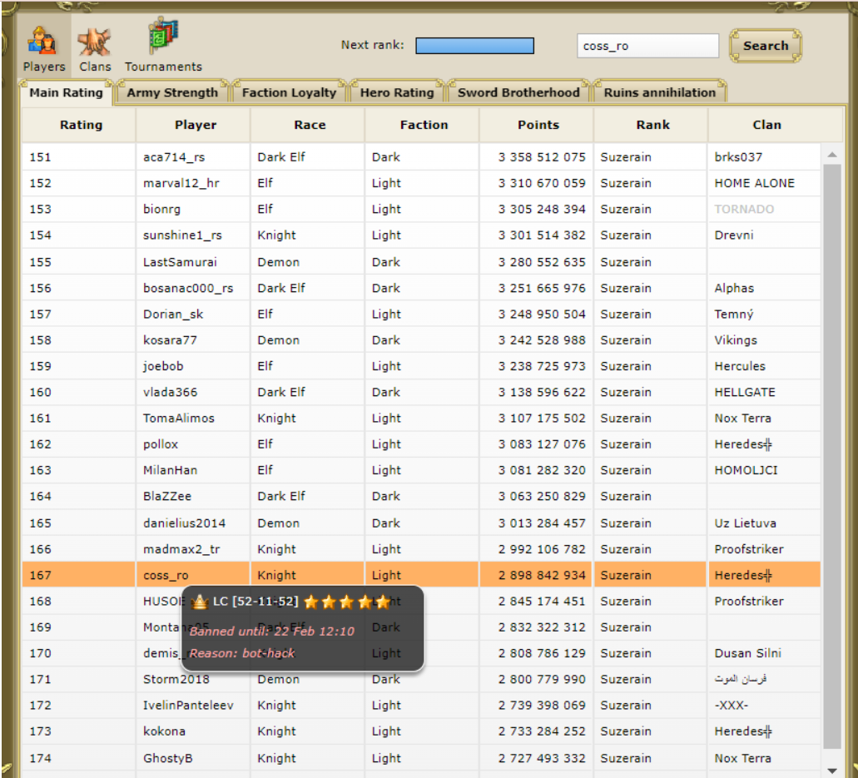Click the crown icon in the tooltip
The height and width of the screenshot is (778, 858).
(200, 602)
